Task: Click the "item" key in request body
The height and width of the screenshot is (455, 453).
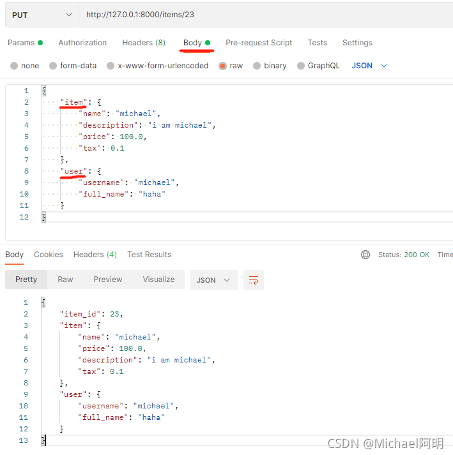Action: (73, 102)
